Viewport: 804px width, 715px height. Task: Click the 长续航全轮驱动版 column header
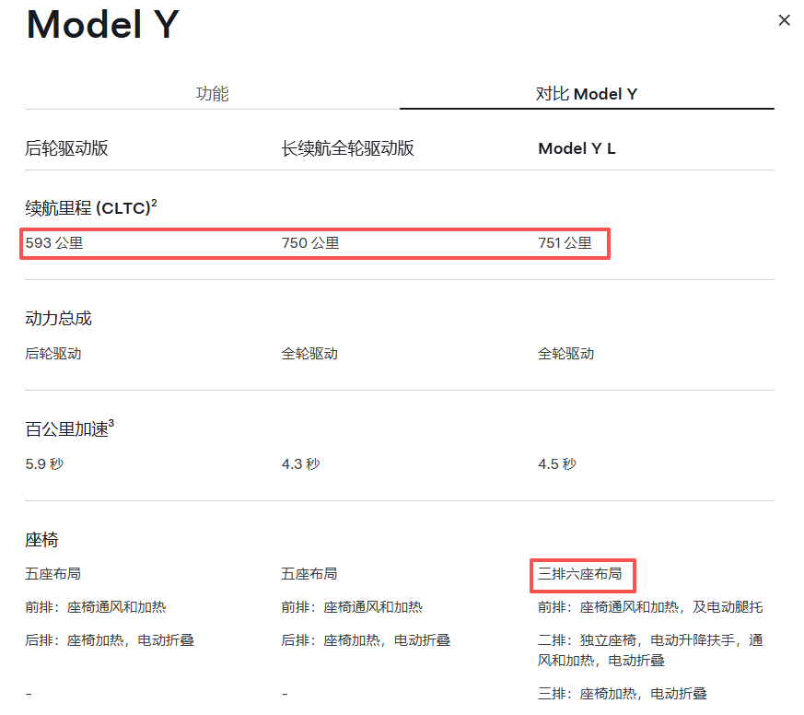click(347, 148)
